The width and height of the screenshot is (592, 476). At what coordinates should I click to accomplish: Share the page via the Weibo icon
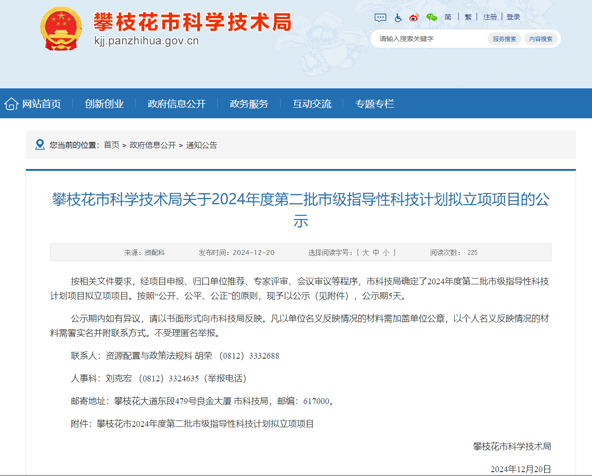point(414,17)
